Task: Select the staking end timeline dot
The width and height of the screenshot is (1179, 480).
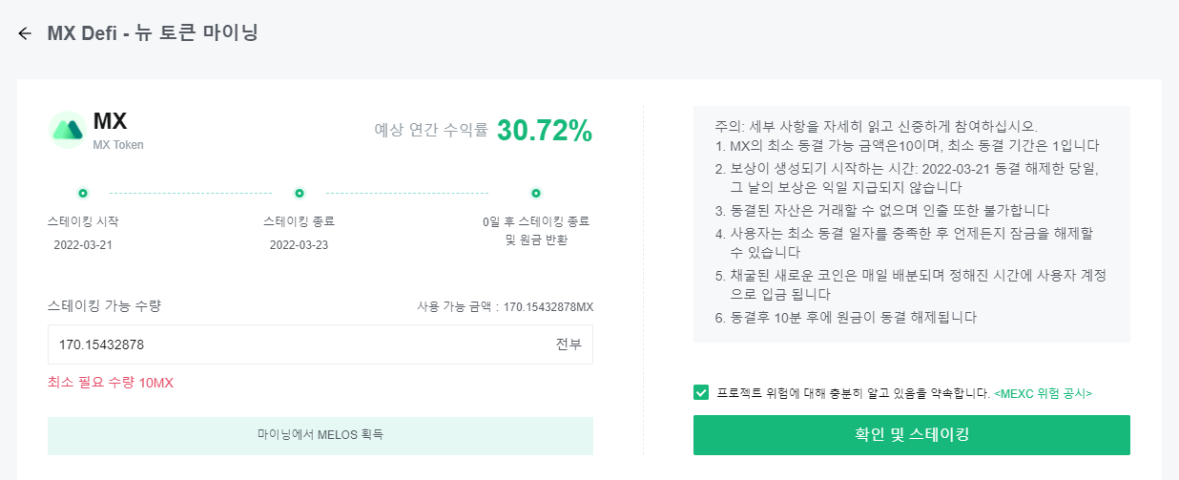Action: click(x=300, y=193)
